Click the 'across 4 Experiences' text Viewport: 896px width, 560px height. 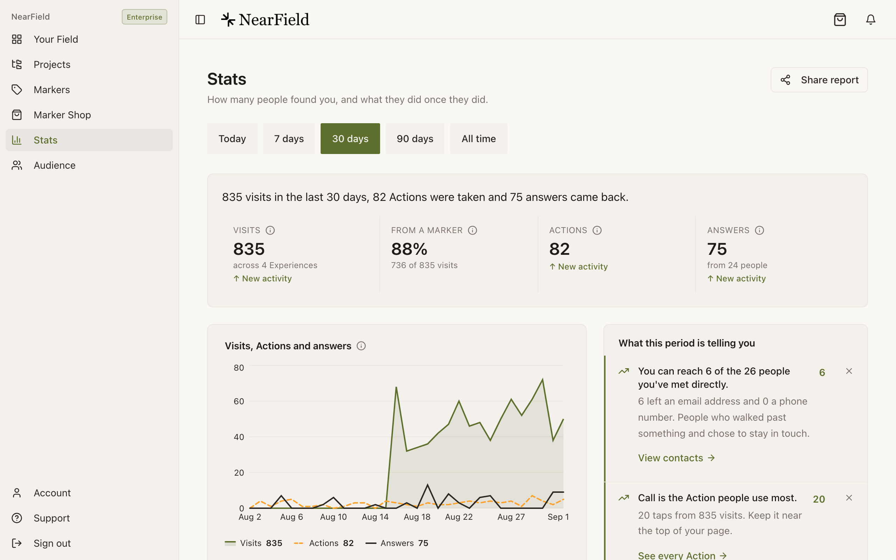[275, 265]
